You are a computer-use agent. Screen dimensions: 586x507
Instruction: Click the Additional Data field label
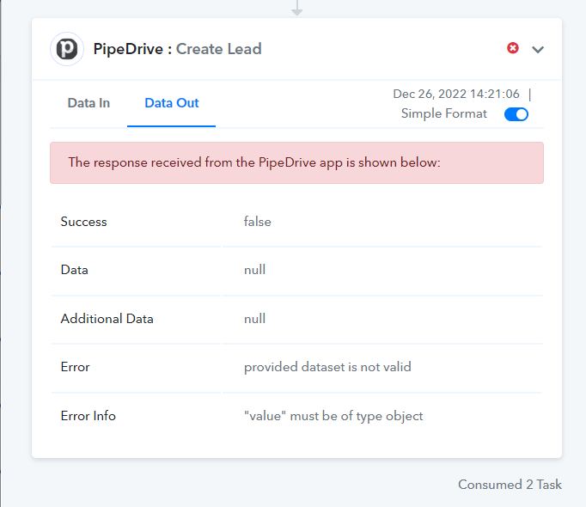107,319
